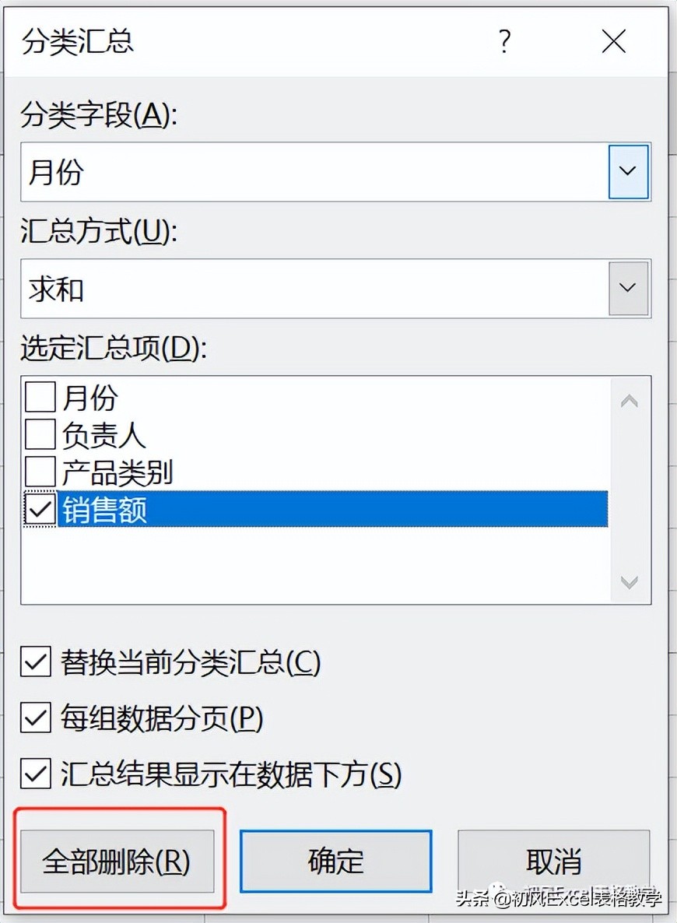Select 负责人 label in the list

pos(103,436)
